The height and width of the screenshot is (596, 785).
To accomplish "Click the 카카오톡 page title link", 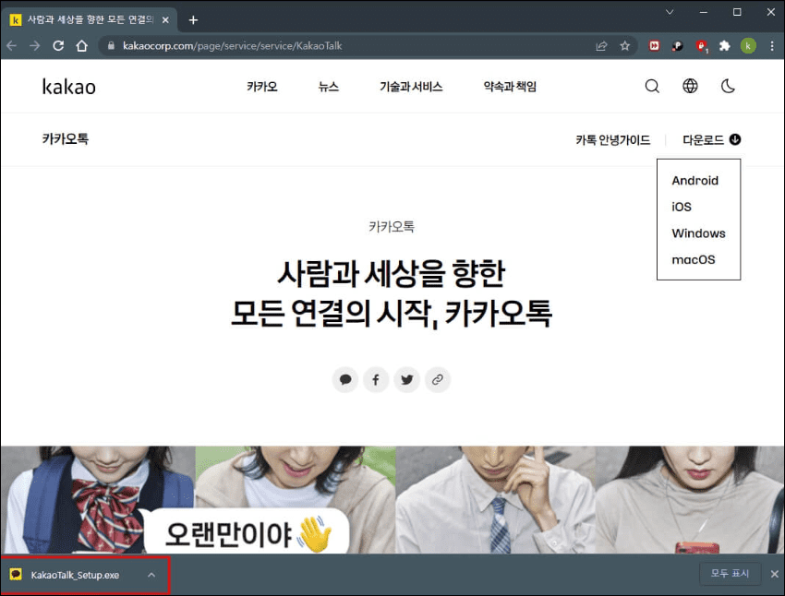I will click(65, 139).
